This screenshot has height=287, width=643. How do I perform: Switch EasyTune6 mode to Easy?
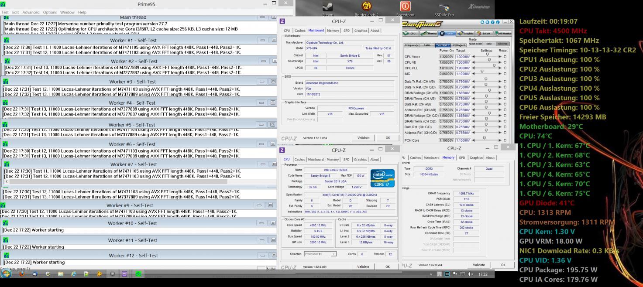pyautogui.click(x=489, y=44)
